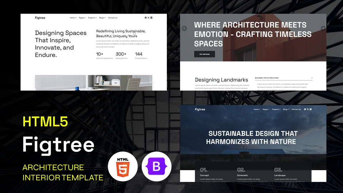Click Figtree logo in dark sky preview navbar
Viewport: 343px width, 193px height.
[200, 109]
